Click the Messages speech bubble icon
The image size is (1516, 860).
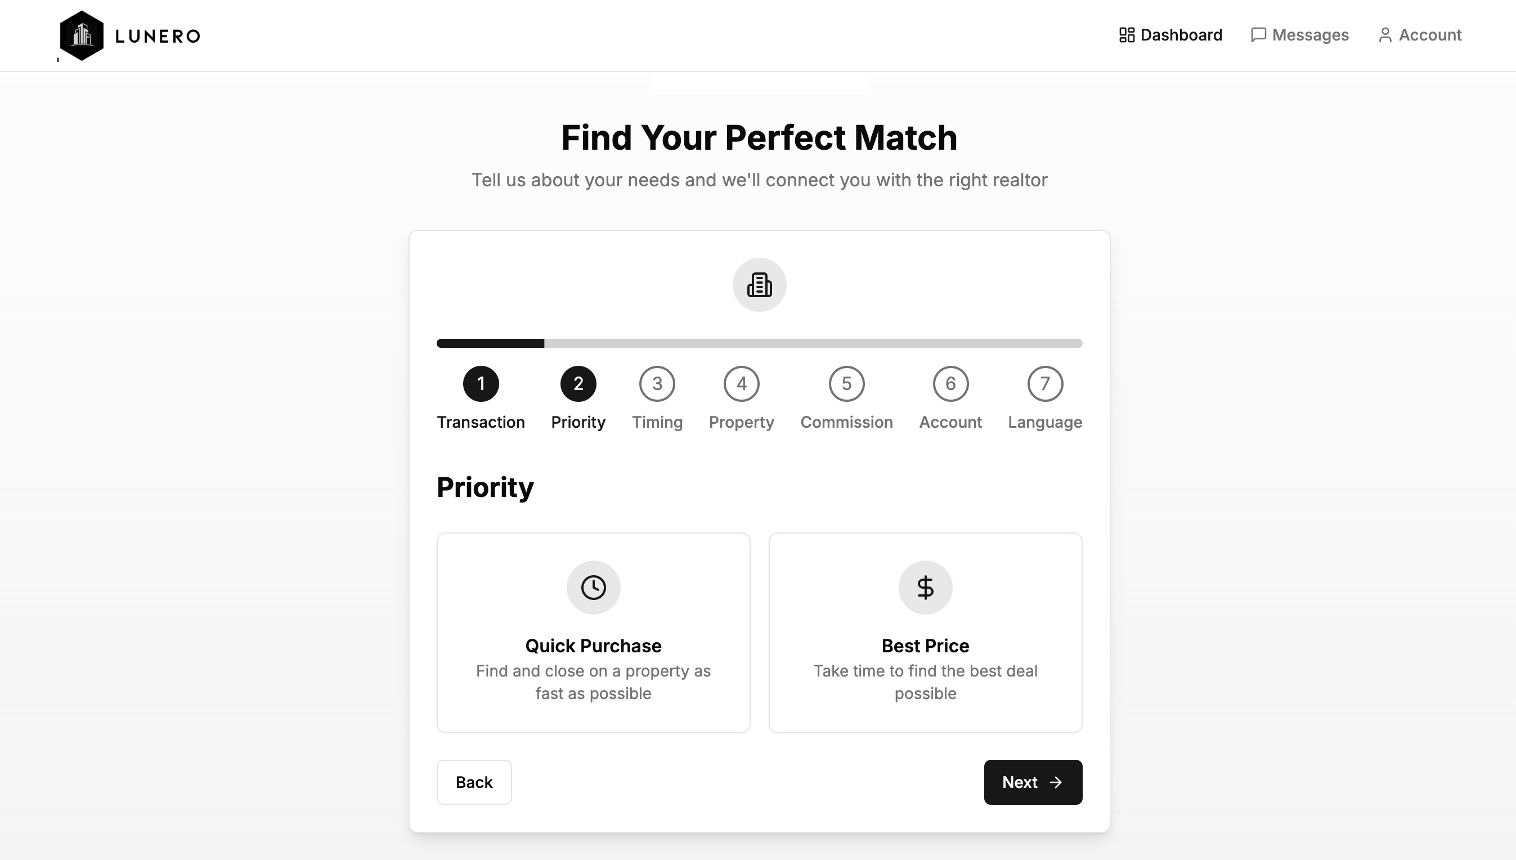tap(1258, 35)
